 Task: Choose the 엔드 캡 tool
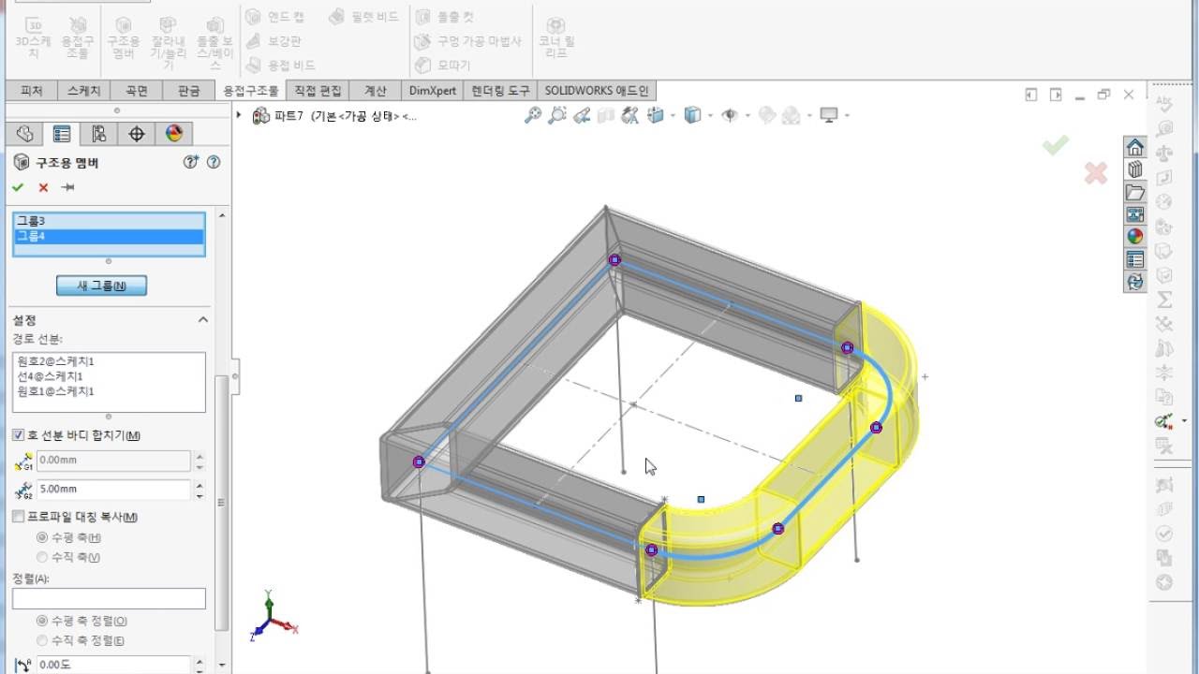[x=274, y=17]
